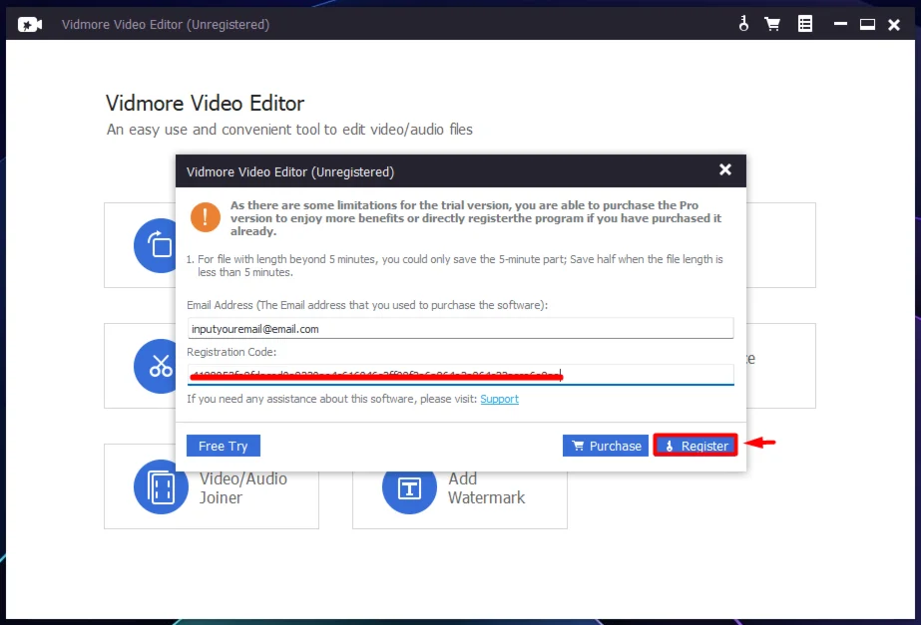Select the scissors cut tool icon

pos(160,366)
